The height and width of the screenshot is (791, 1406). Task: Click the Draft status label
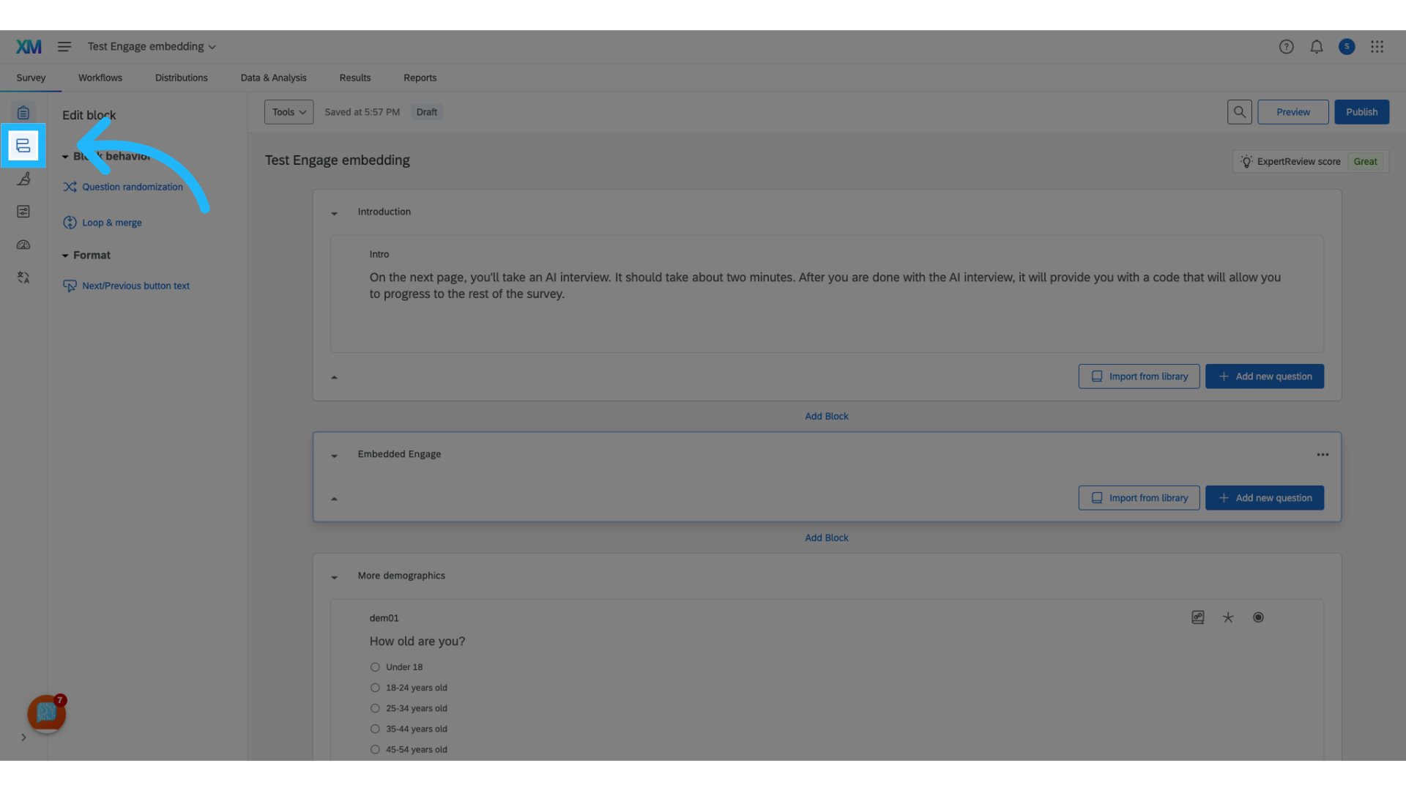coord(427,112)
